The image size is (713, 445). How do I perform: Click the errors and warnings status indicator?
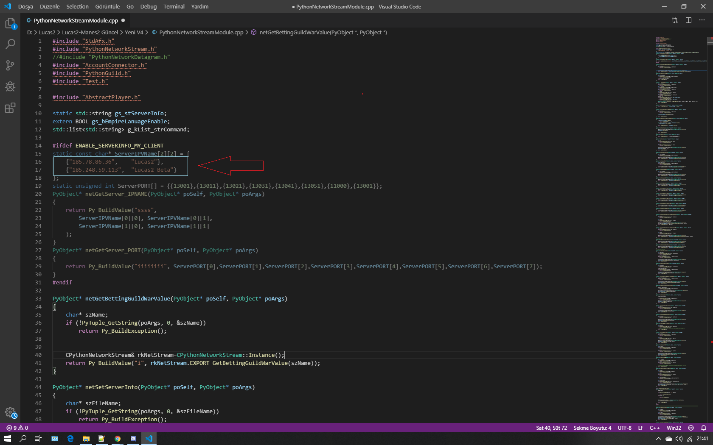[x=17, y=428]
